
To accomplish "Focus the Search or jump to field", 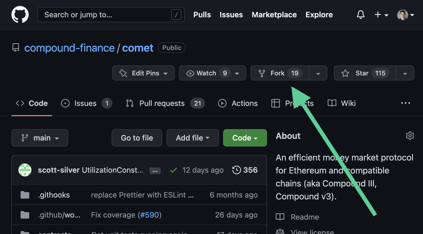I will [x=111, y=15].
